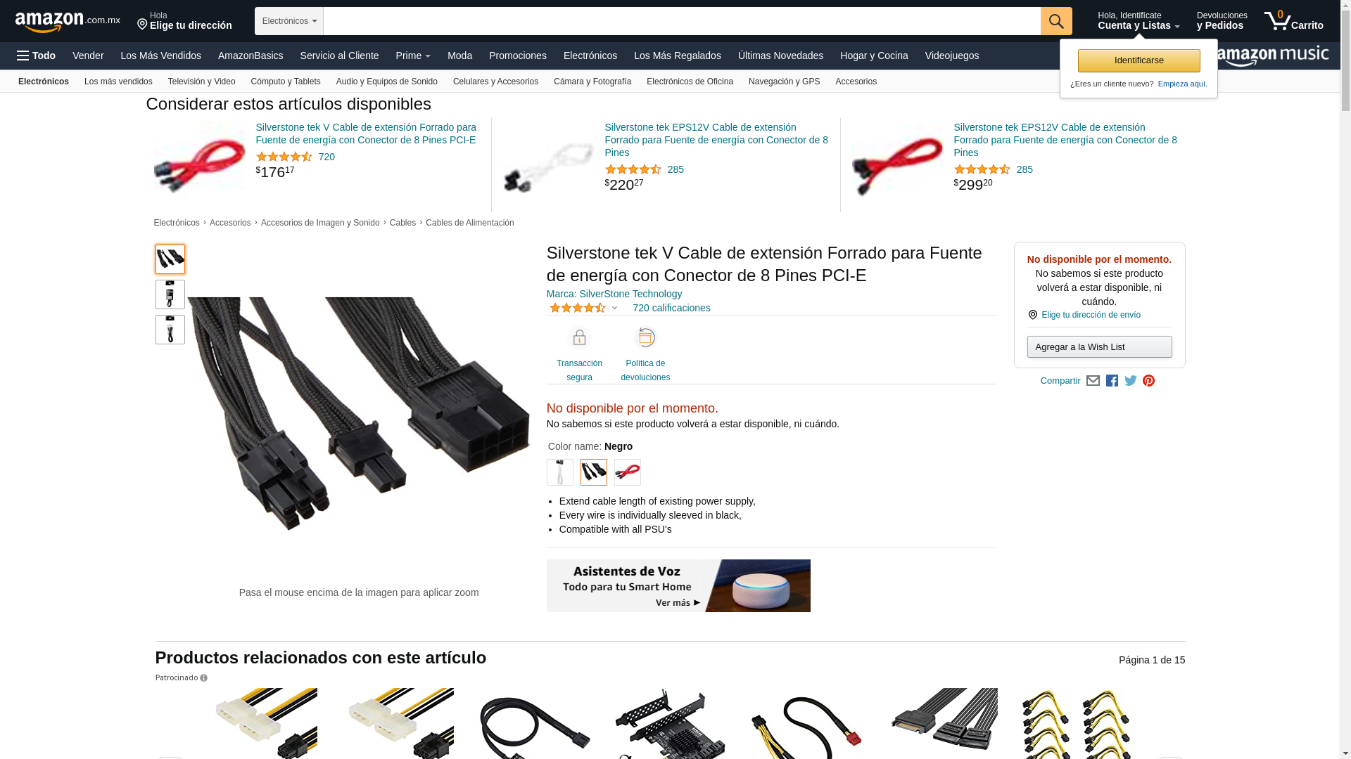This screenshot has height=759, width=1351.
Task: Share product on Pinterest icon
Action: coord(1149,381)
